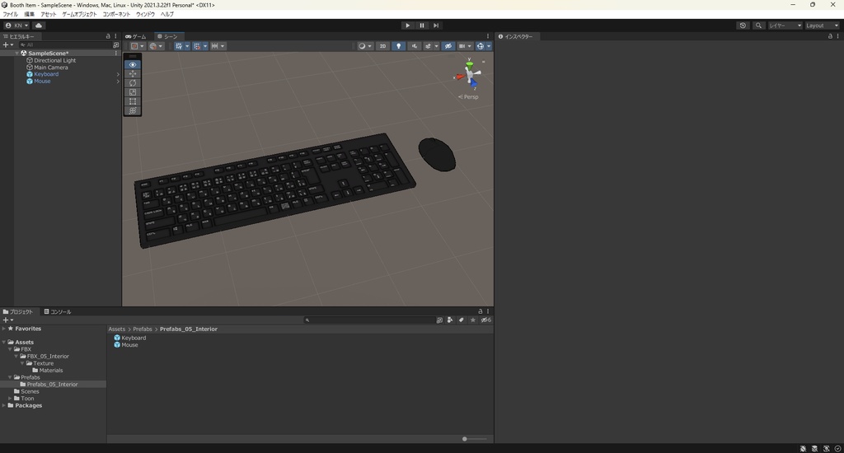Viewport: 844px width, 453px height.
Task: Open the undo history icon
Action: tap(743, 26)
